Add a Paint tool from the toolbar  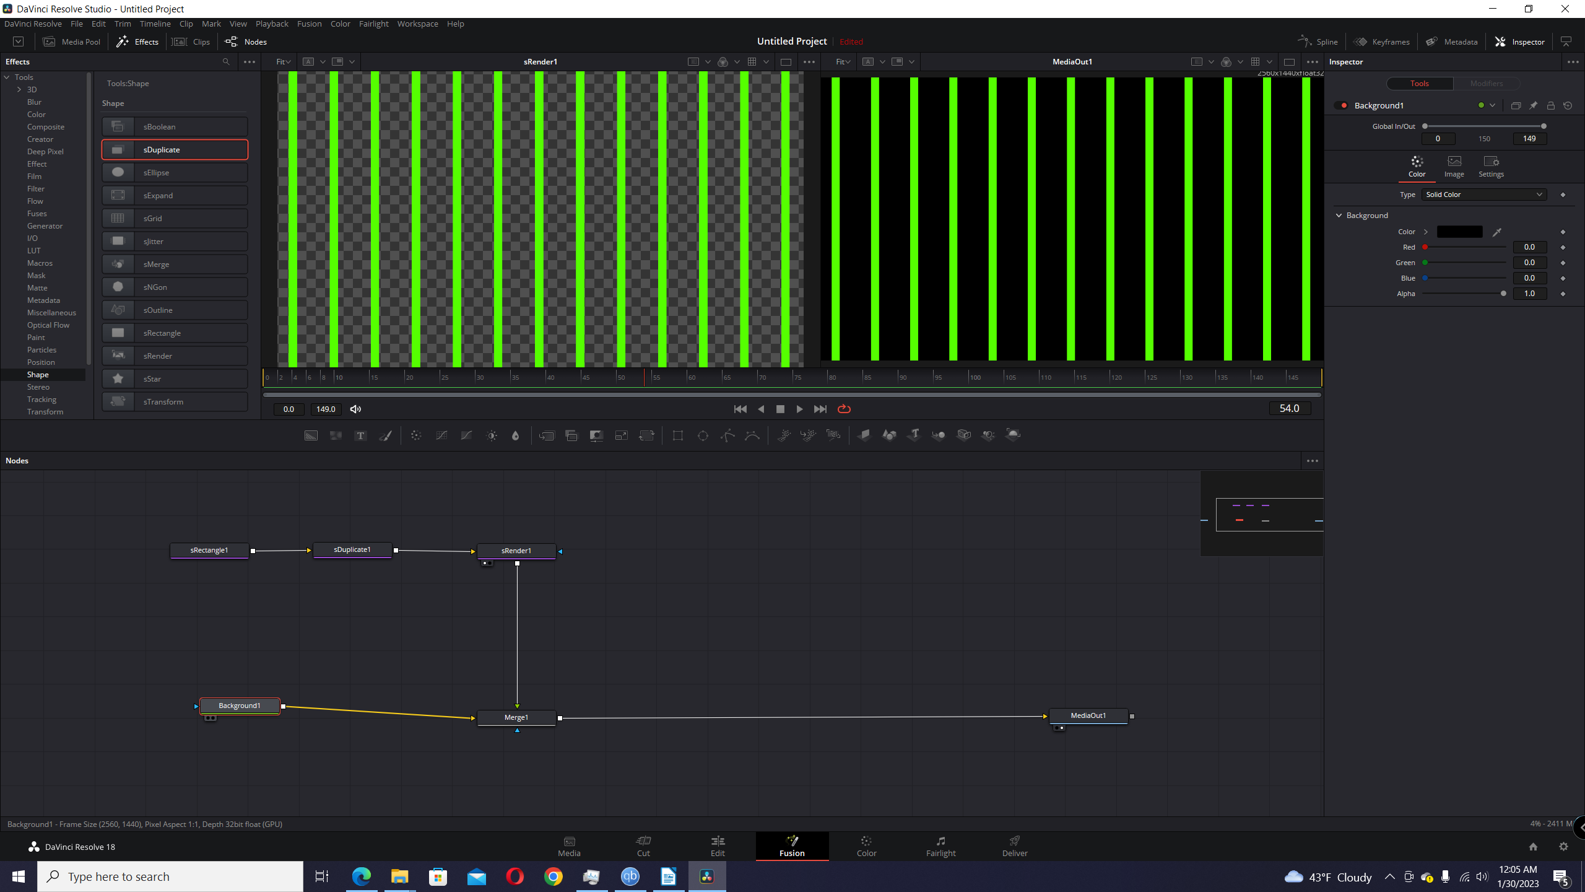385,435
